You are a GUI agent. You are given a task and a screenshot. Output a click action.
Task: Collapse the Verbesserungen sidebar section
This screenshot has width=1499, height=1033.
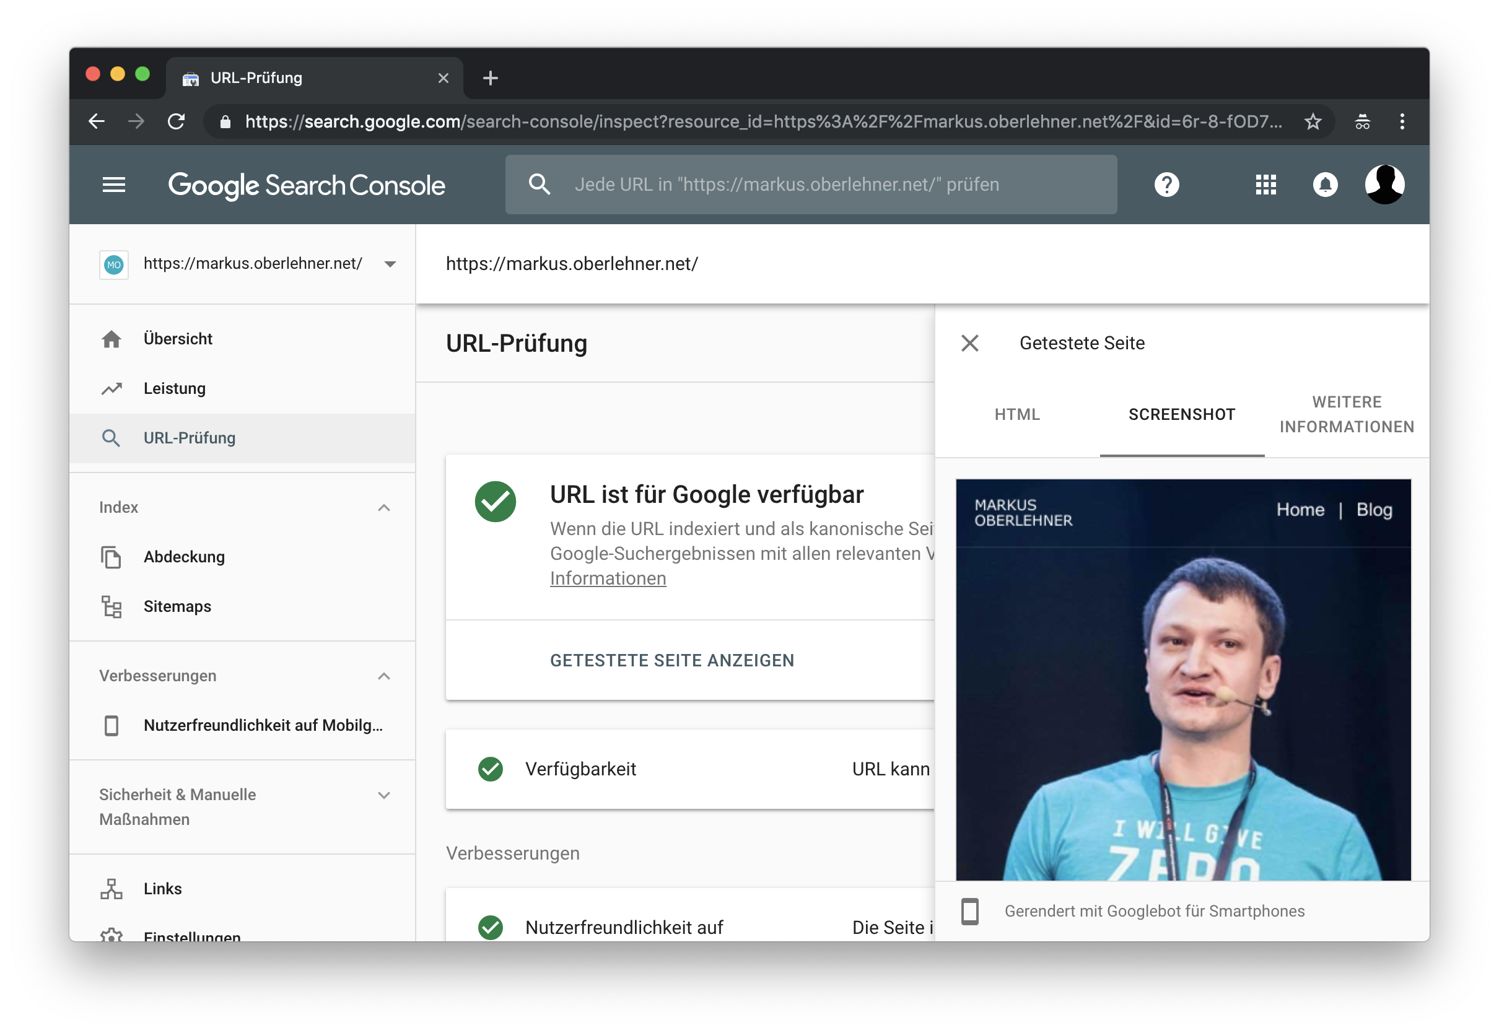pos(384,676)
